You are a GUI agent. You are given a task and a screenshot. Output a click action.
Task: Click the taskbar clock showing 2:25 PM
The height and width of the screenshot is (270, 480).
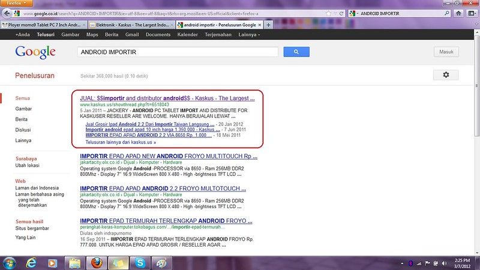(x=462, y=263)
